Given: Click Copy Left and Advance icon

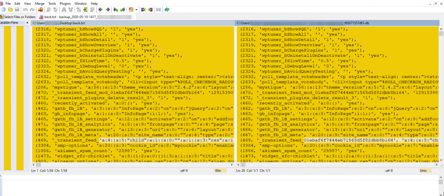Looking at the screenshot, I should tap(123, 9).
